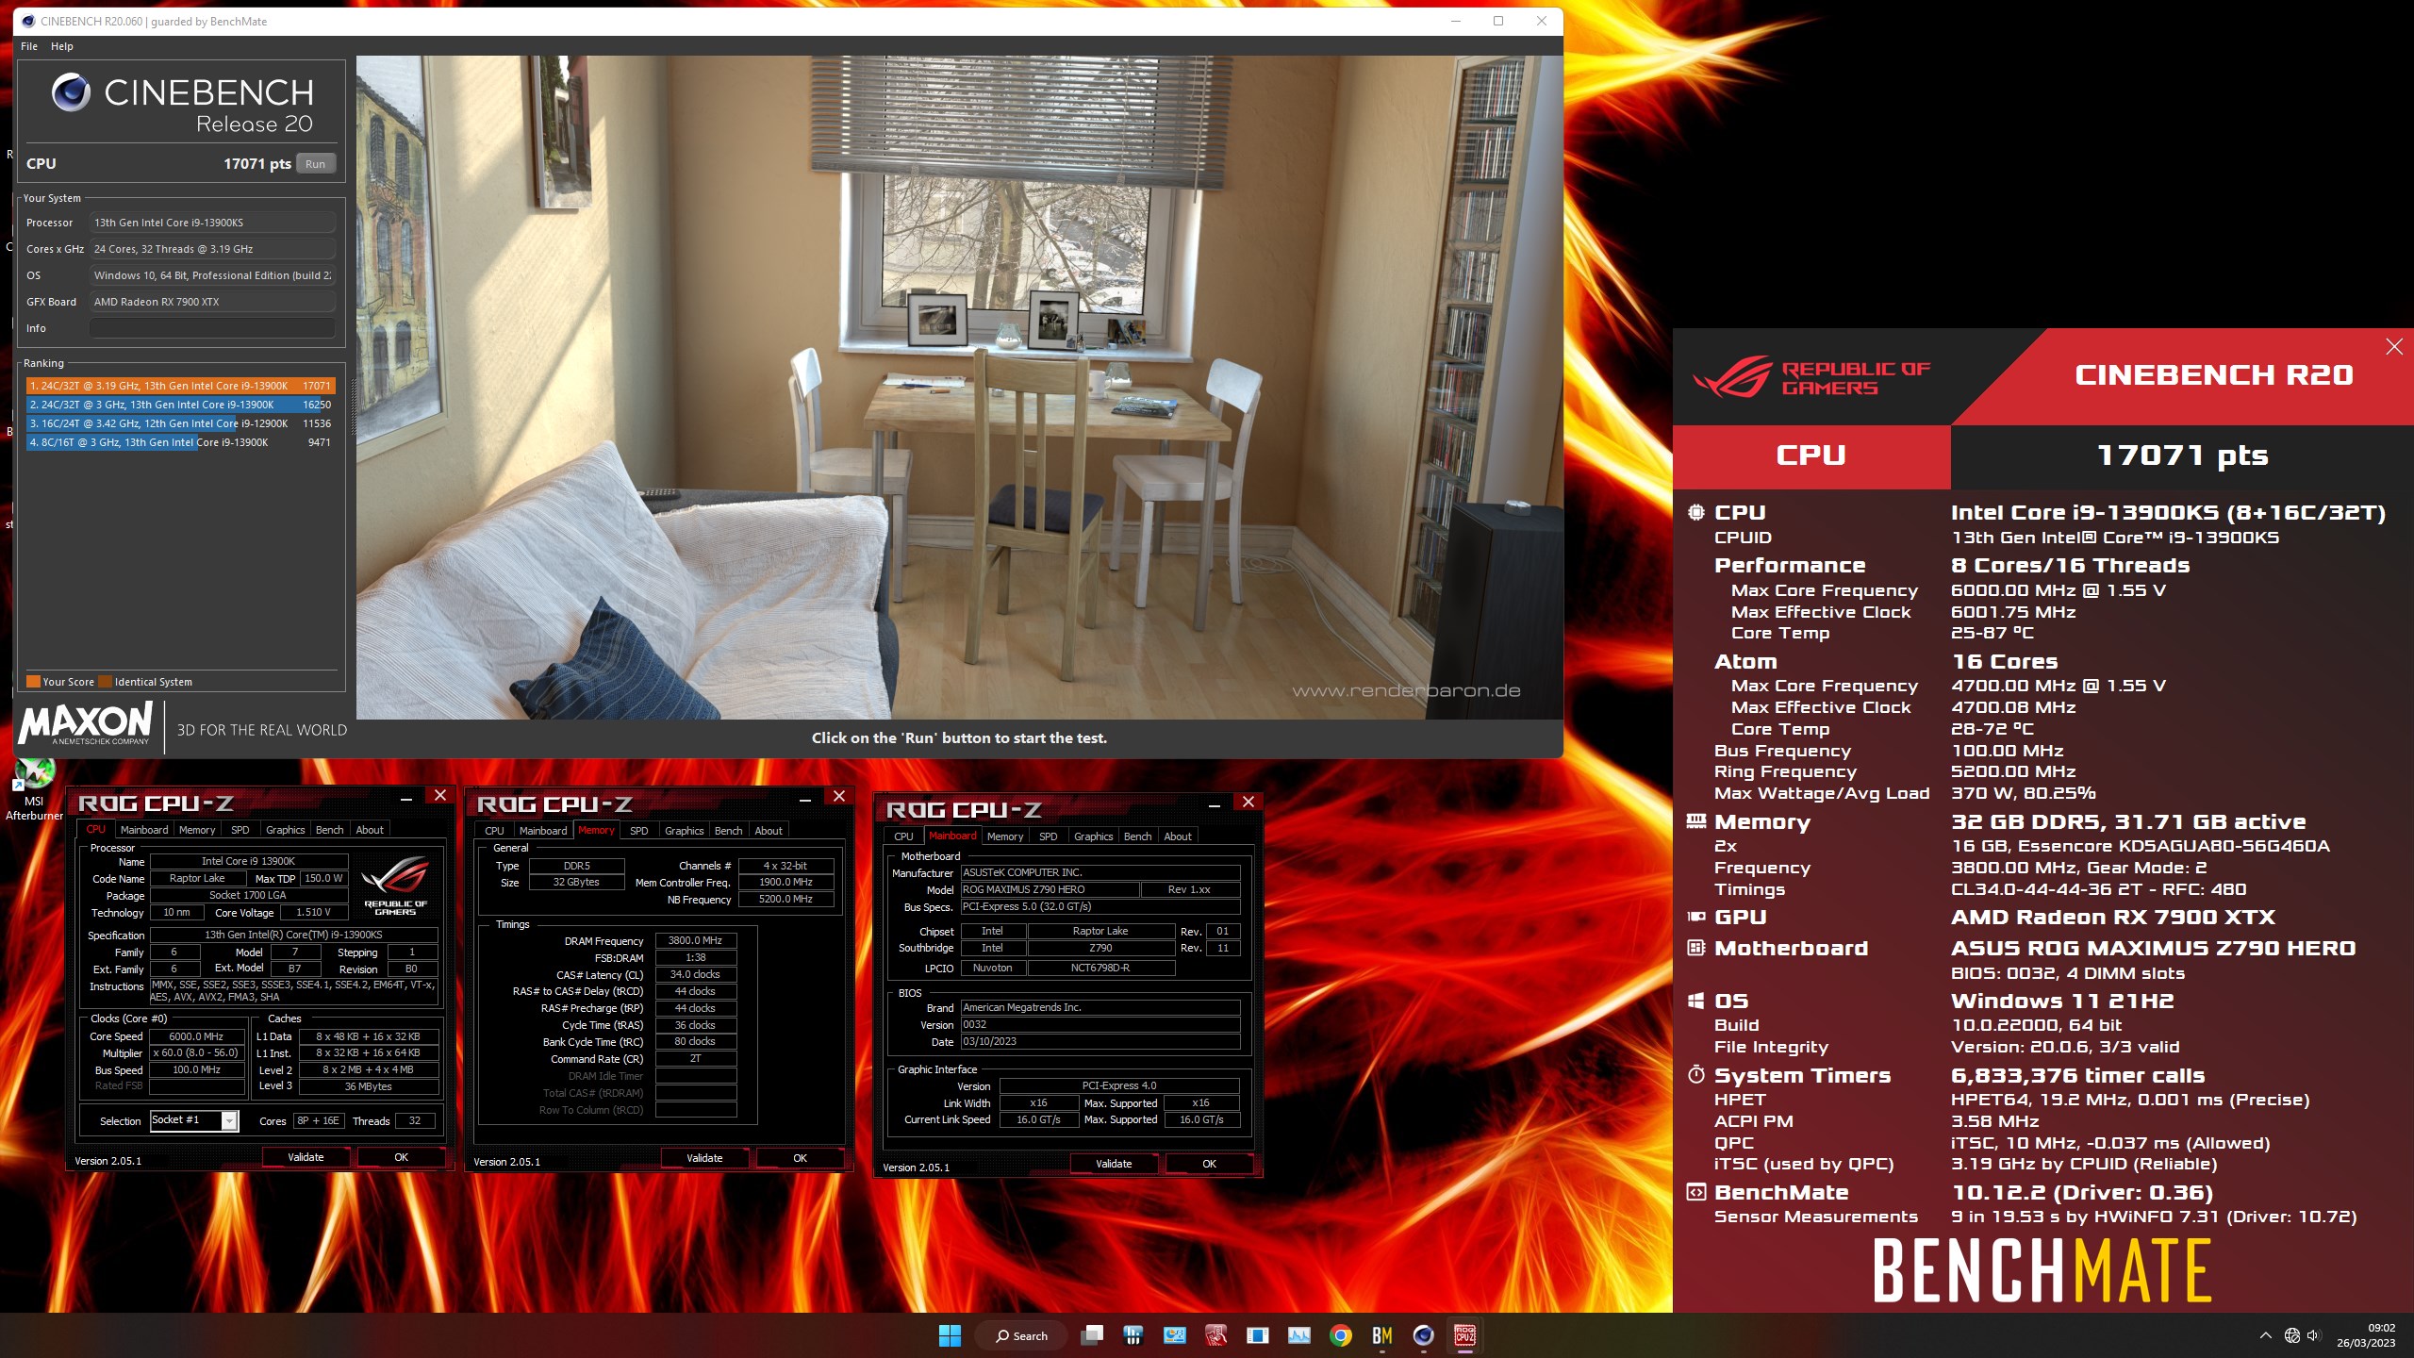2414x1358 pixels.
Task: Click the GFX Board AMD Radeon RX 7900 XTX field
Action: pos(212,302)
